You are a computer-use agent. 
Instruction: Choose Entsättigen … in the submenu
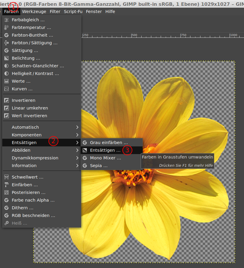pyautogui.click(x=105, y=150)
